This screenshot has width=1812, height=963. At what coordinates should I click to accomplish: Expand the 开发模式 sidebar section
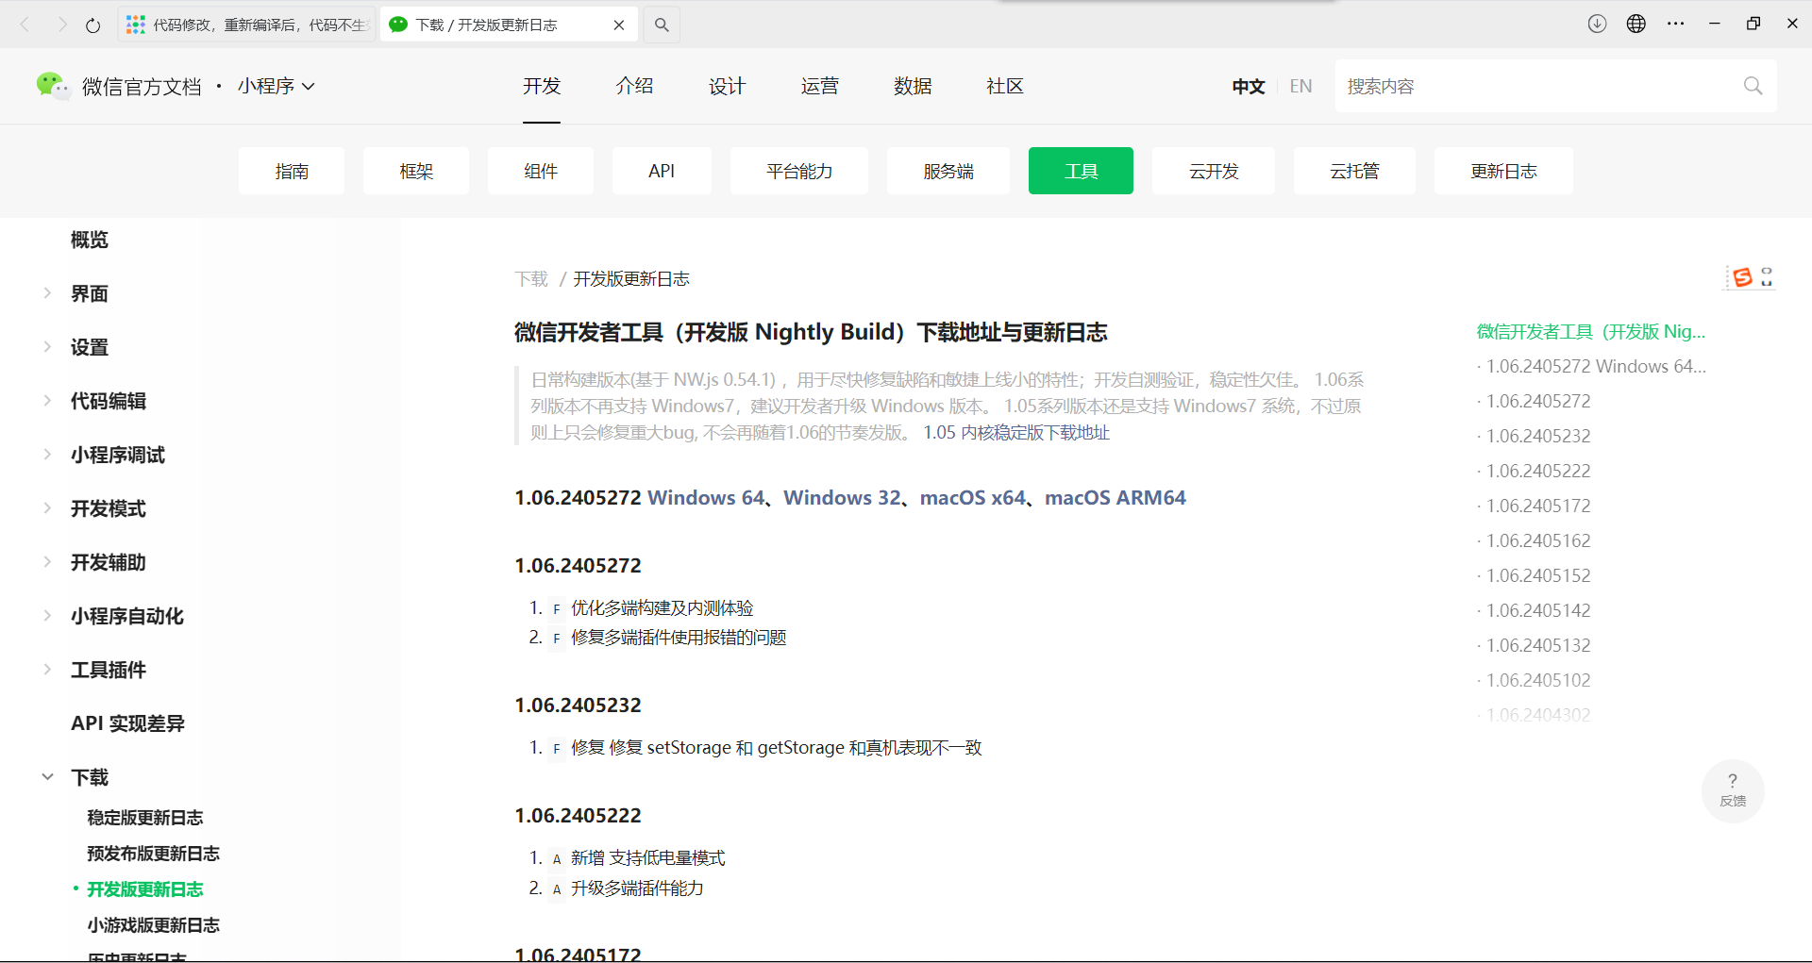(x=47, y=508)
